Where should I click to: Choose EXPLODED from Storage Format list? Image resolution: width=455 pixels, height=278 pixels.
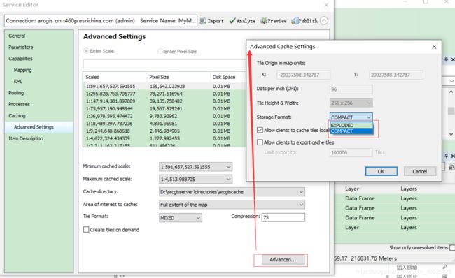pos(351,125)
